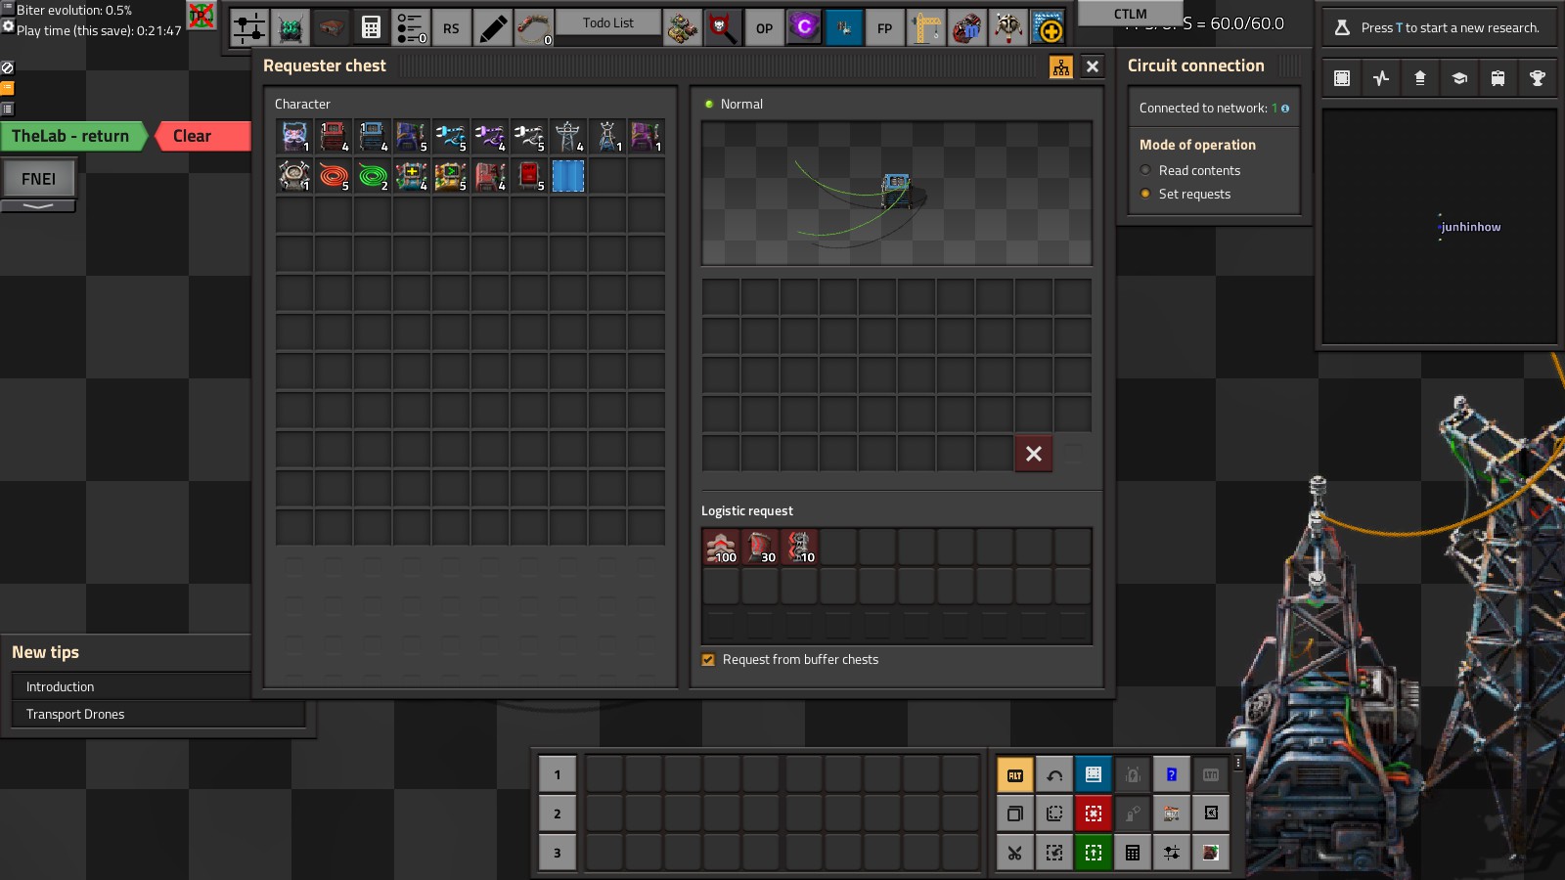
Task: Open the circuit network icon in chest header
Action: click(1060, 66)
